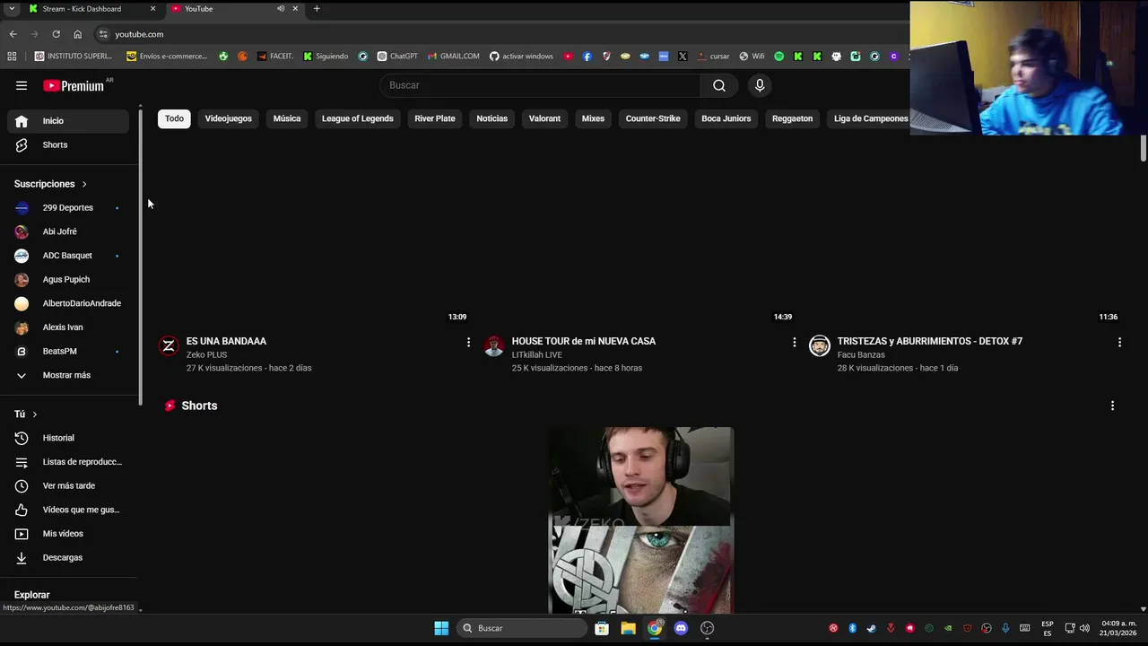
Task: Select the Todo filter chip
Action: (x=174, y=118)
